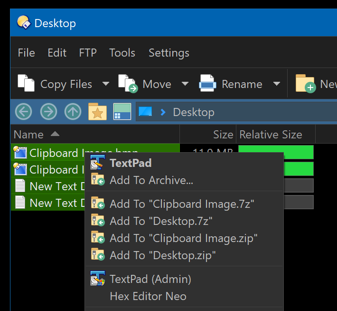
Task: Select the second Clipboard Image file icon
Action: point(20,169)
